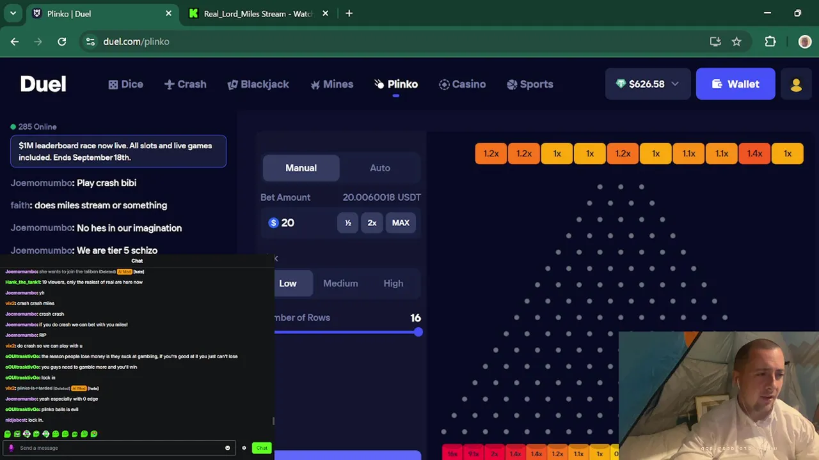Open the Wallet
819x460 pixels.
(736, 84)
